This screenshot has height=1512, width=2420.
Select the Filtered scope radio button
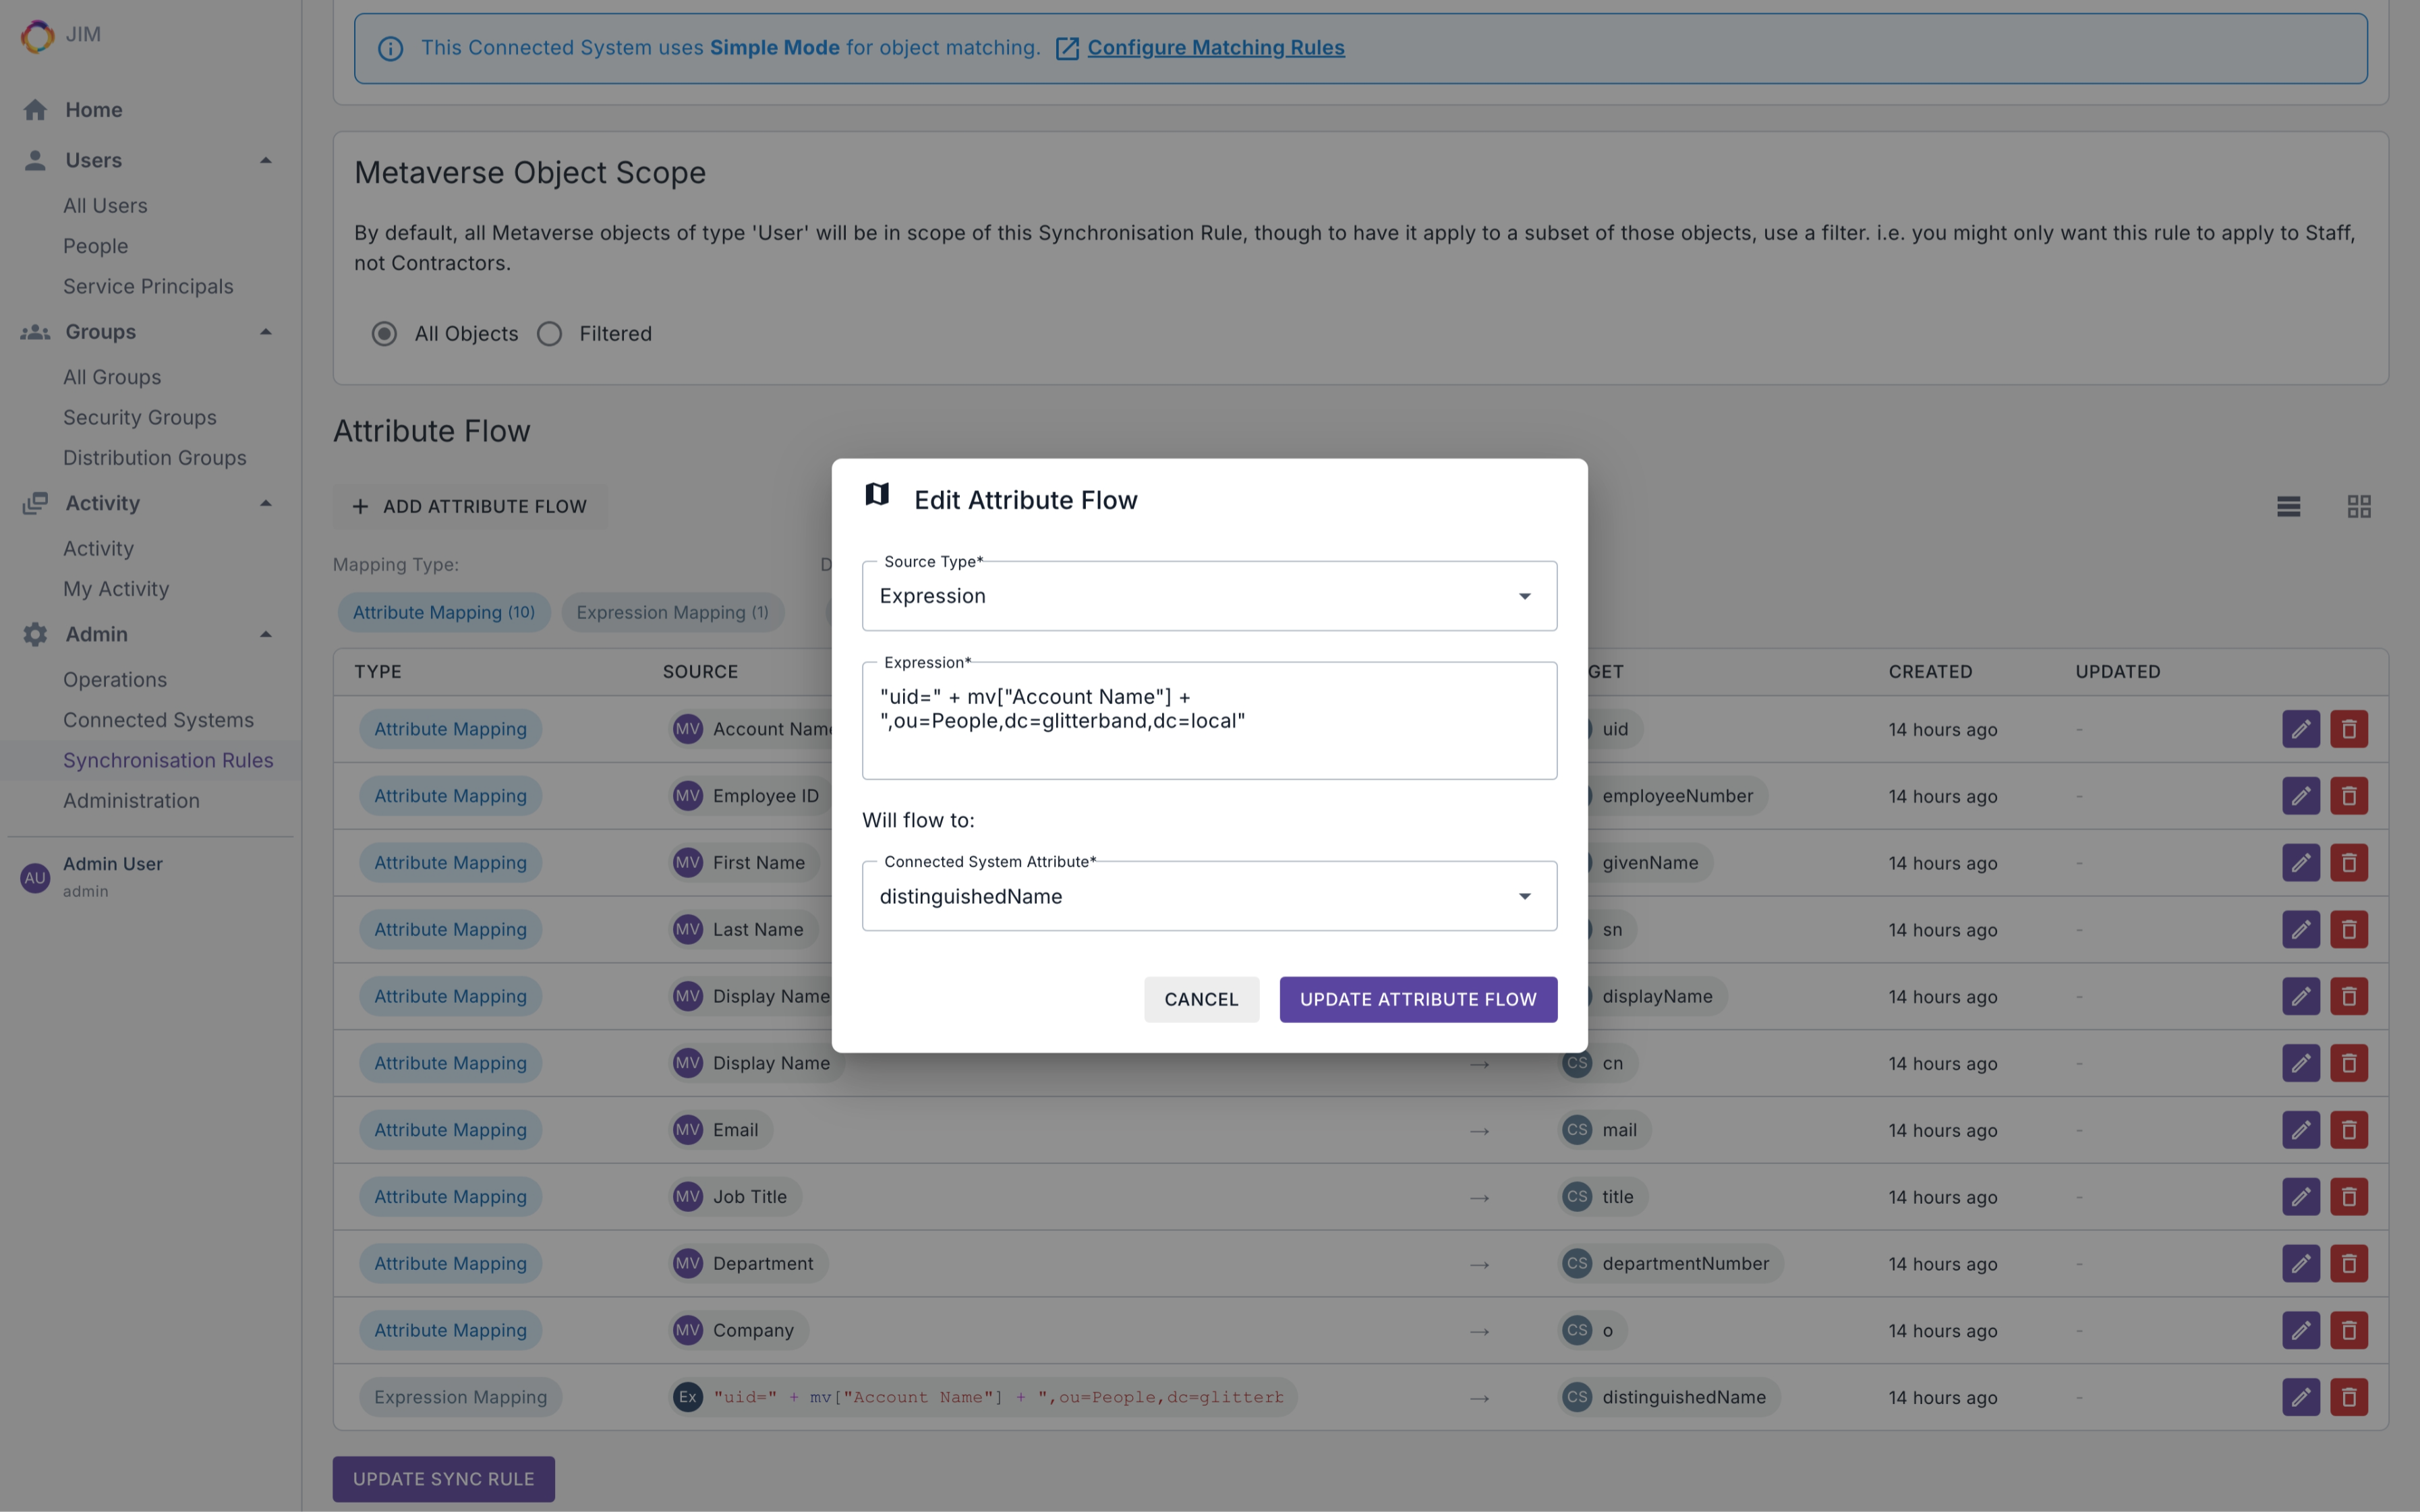(x=550, y=334)
